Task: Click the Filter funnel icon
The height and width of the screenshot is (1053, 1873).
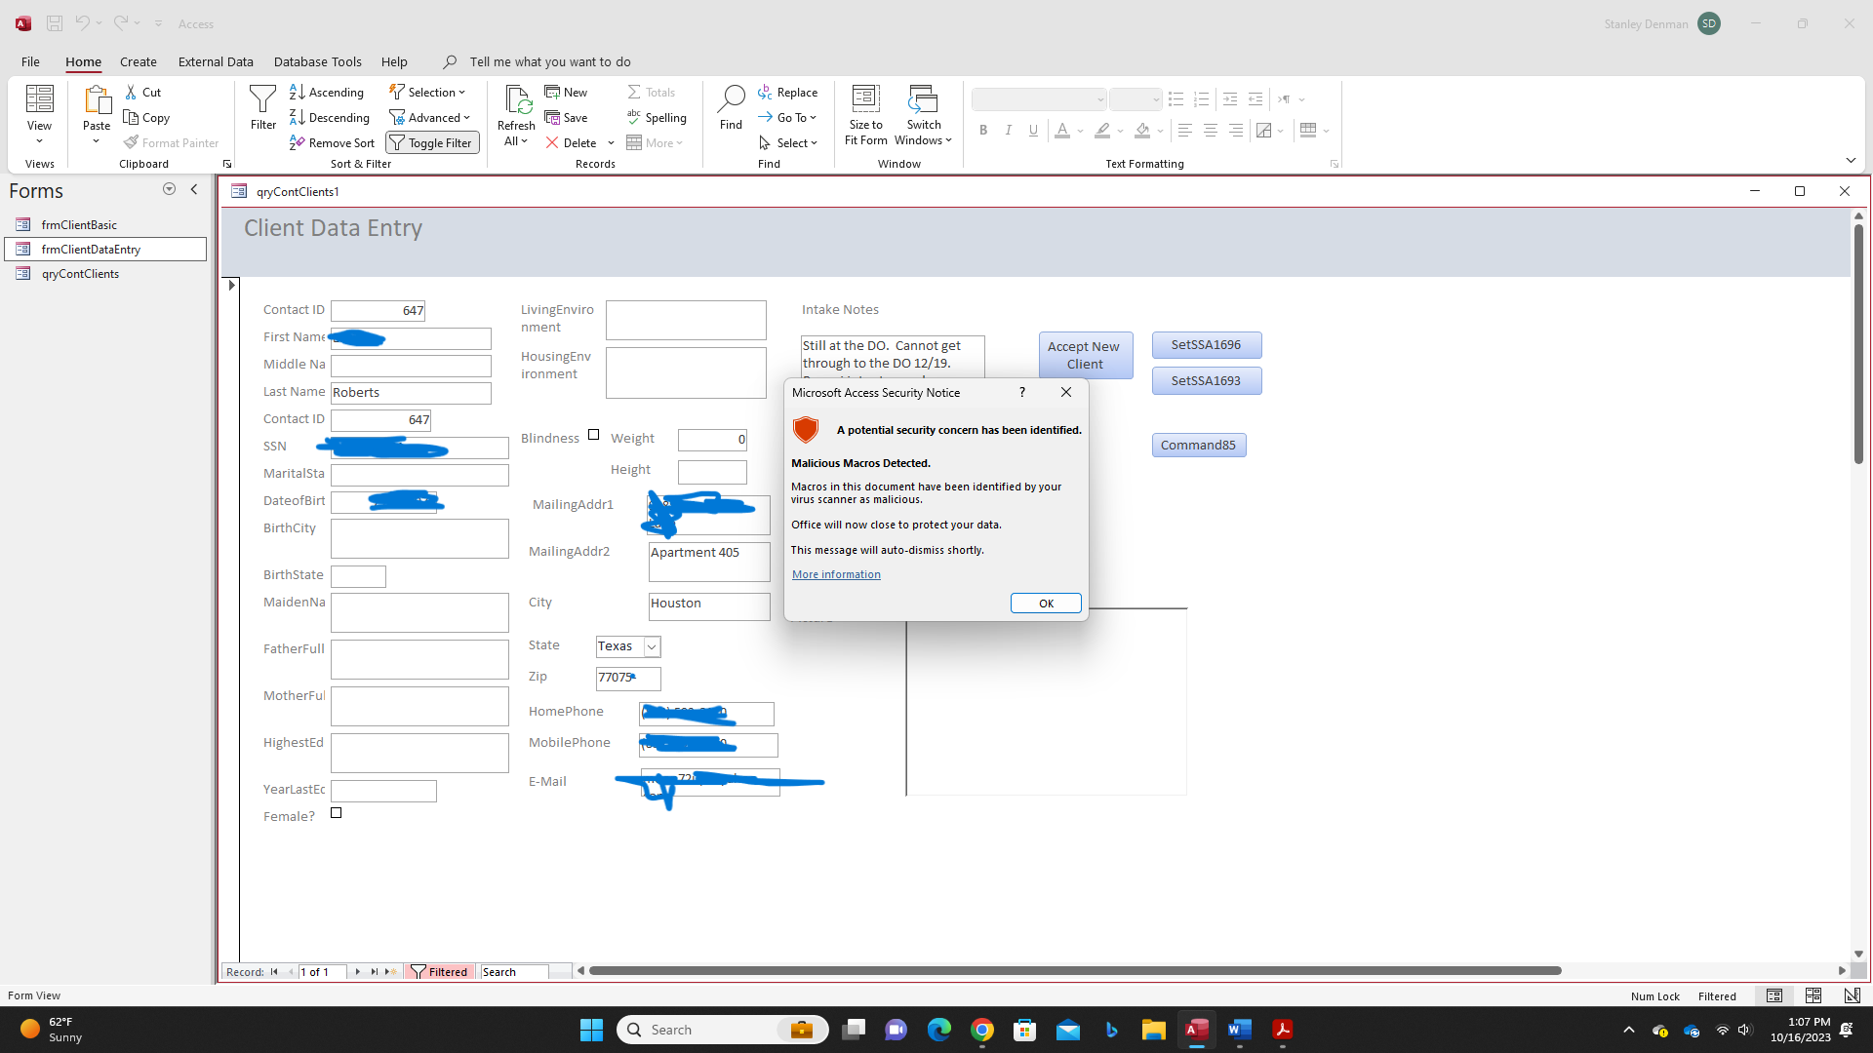Action: [262, 98]
